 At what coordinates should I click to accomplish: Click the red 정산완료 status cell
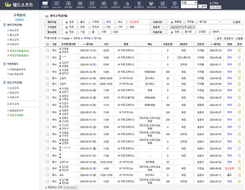pyautogui.click(x=229, y=168)
